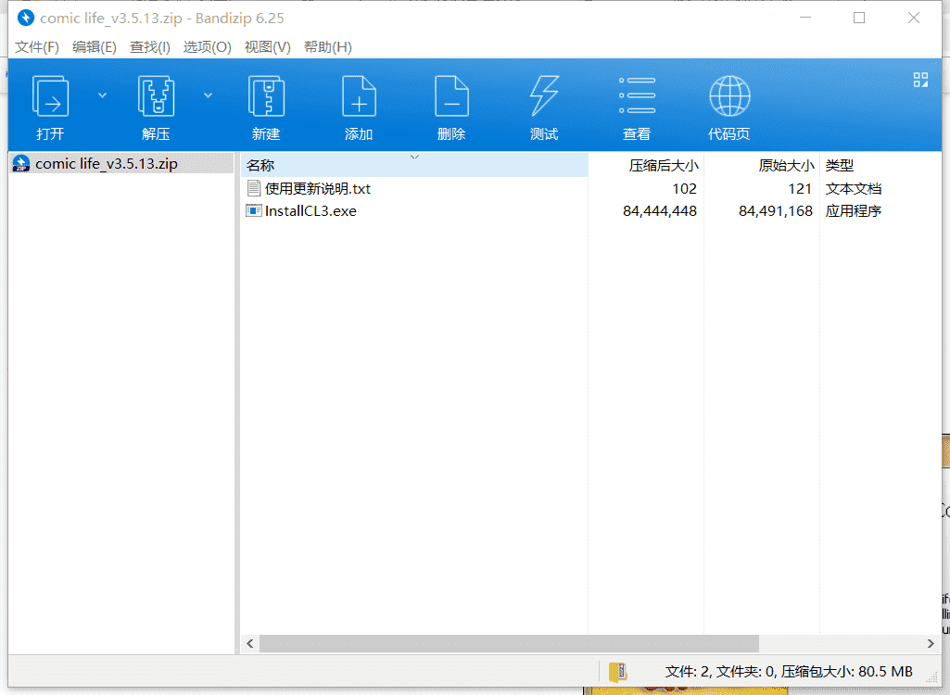This screenshot has width=950, height=695.
Task: Expand the dropdown arrow next to 解压
Action: tap(208, 95)
